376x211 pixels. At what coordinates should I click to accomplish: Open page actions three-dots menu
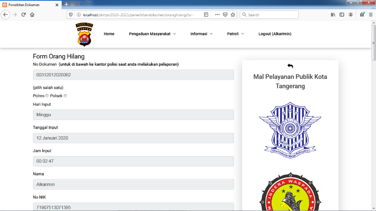217,15
